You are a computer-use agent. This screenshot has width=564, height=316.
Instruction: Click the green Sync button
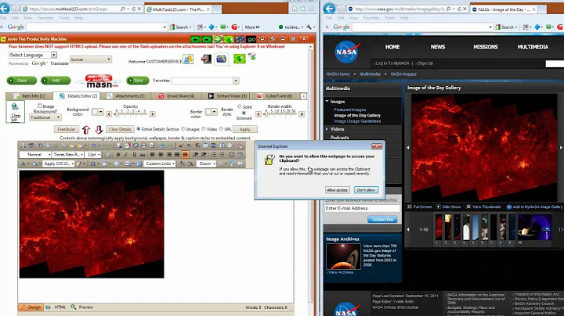pos(138,81)
